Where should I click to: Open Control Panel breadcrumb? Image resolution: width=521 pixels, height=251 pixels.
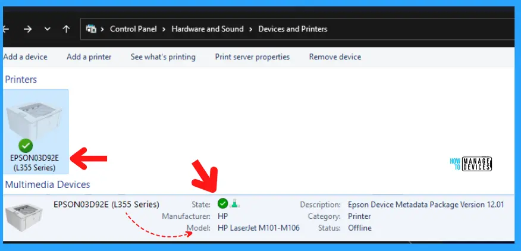[133, 29]
